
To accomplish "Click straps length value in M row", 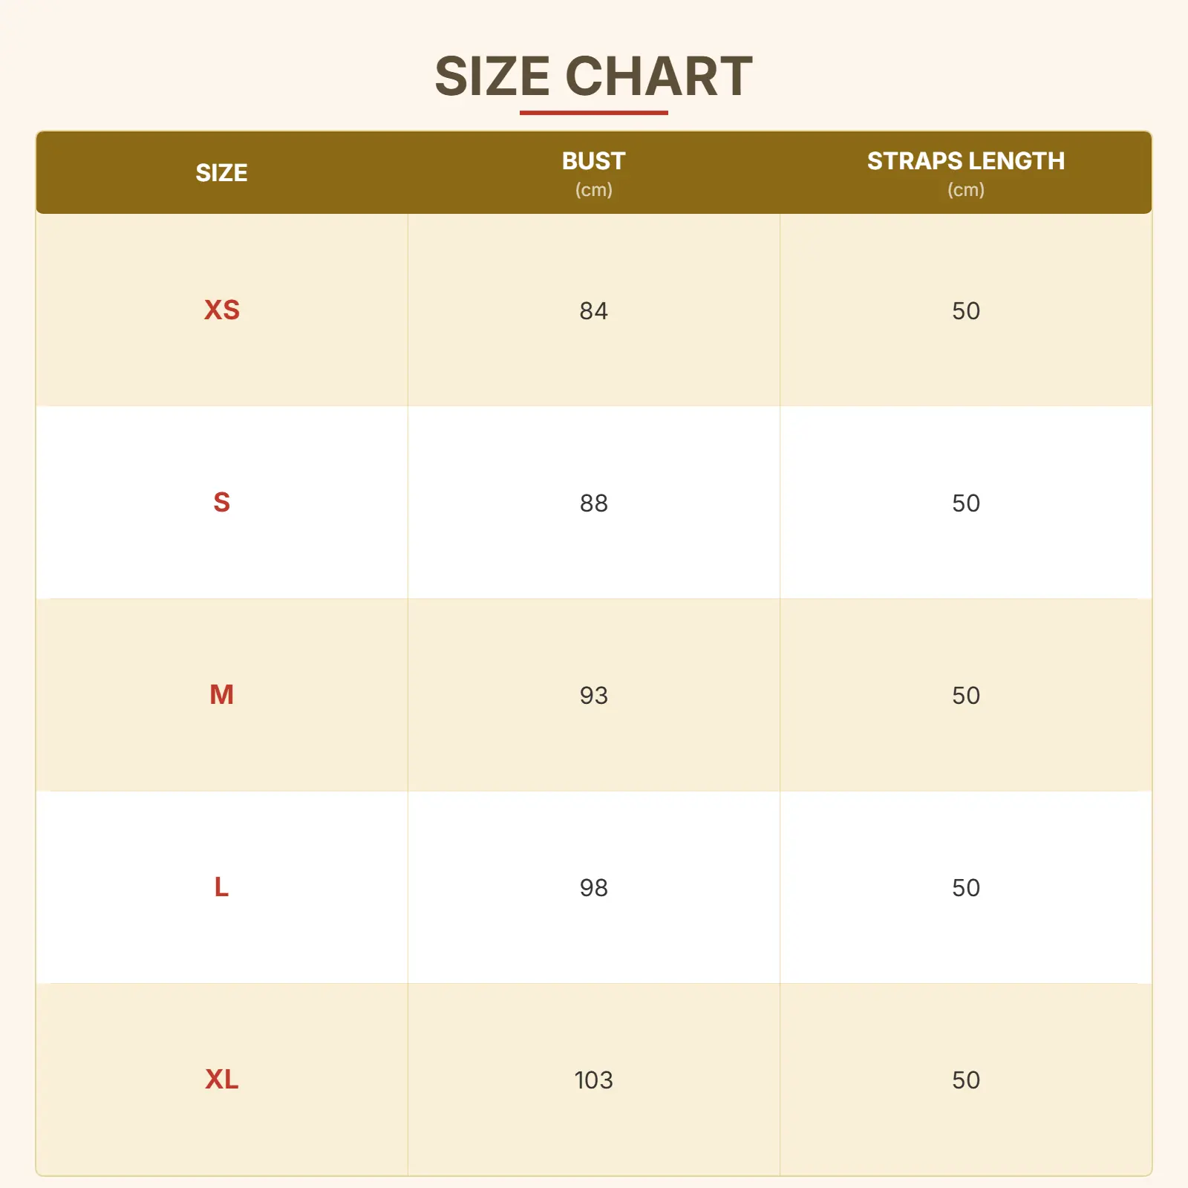I will point(965,695).
